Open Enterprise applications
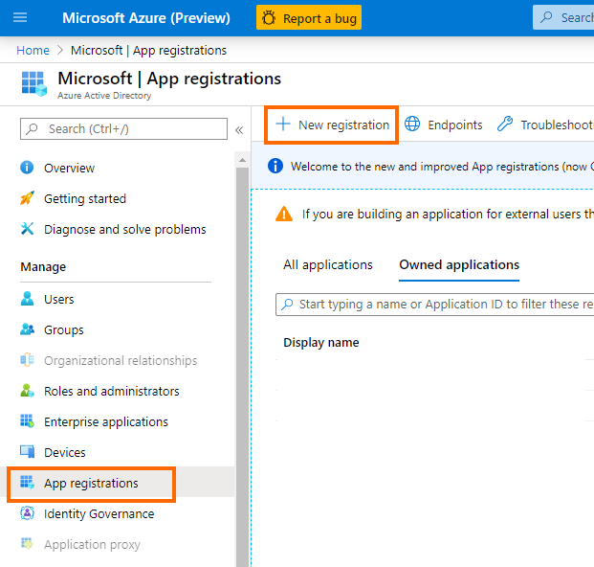 [x=105, y=421]
